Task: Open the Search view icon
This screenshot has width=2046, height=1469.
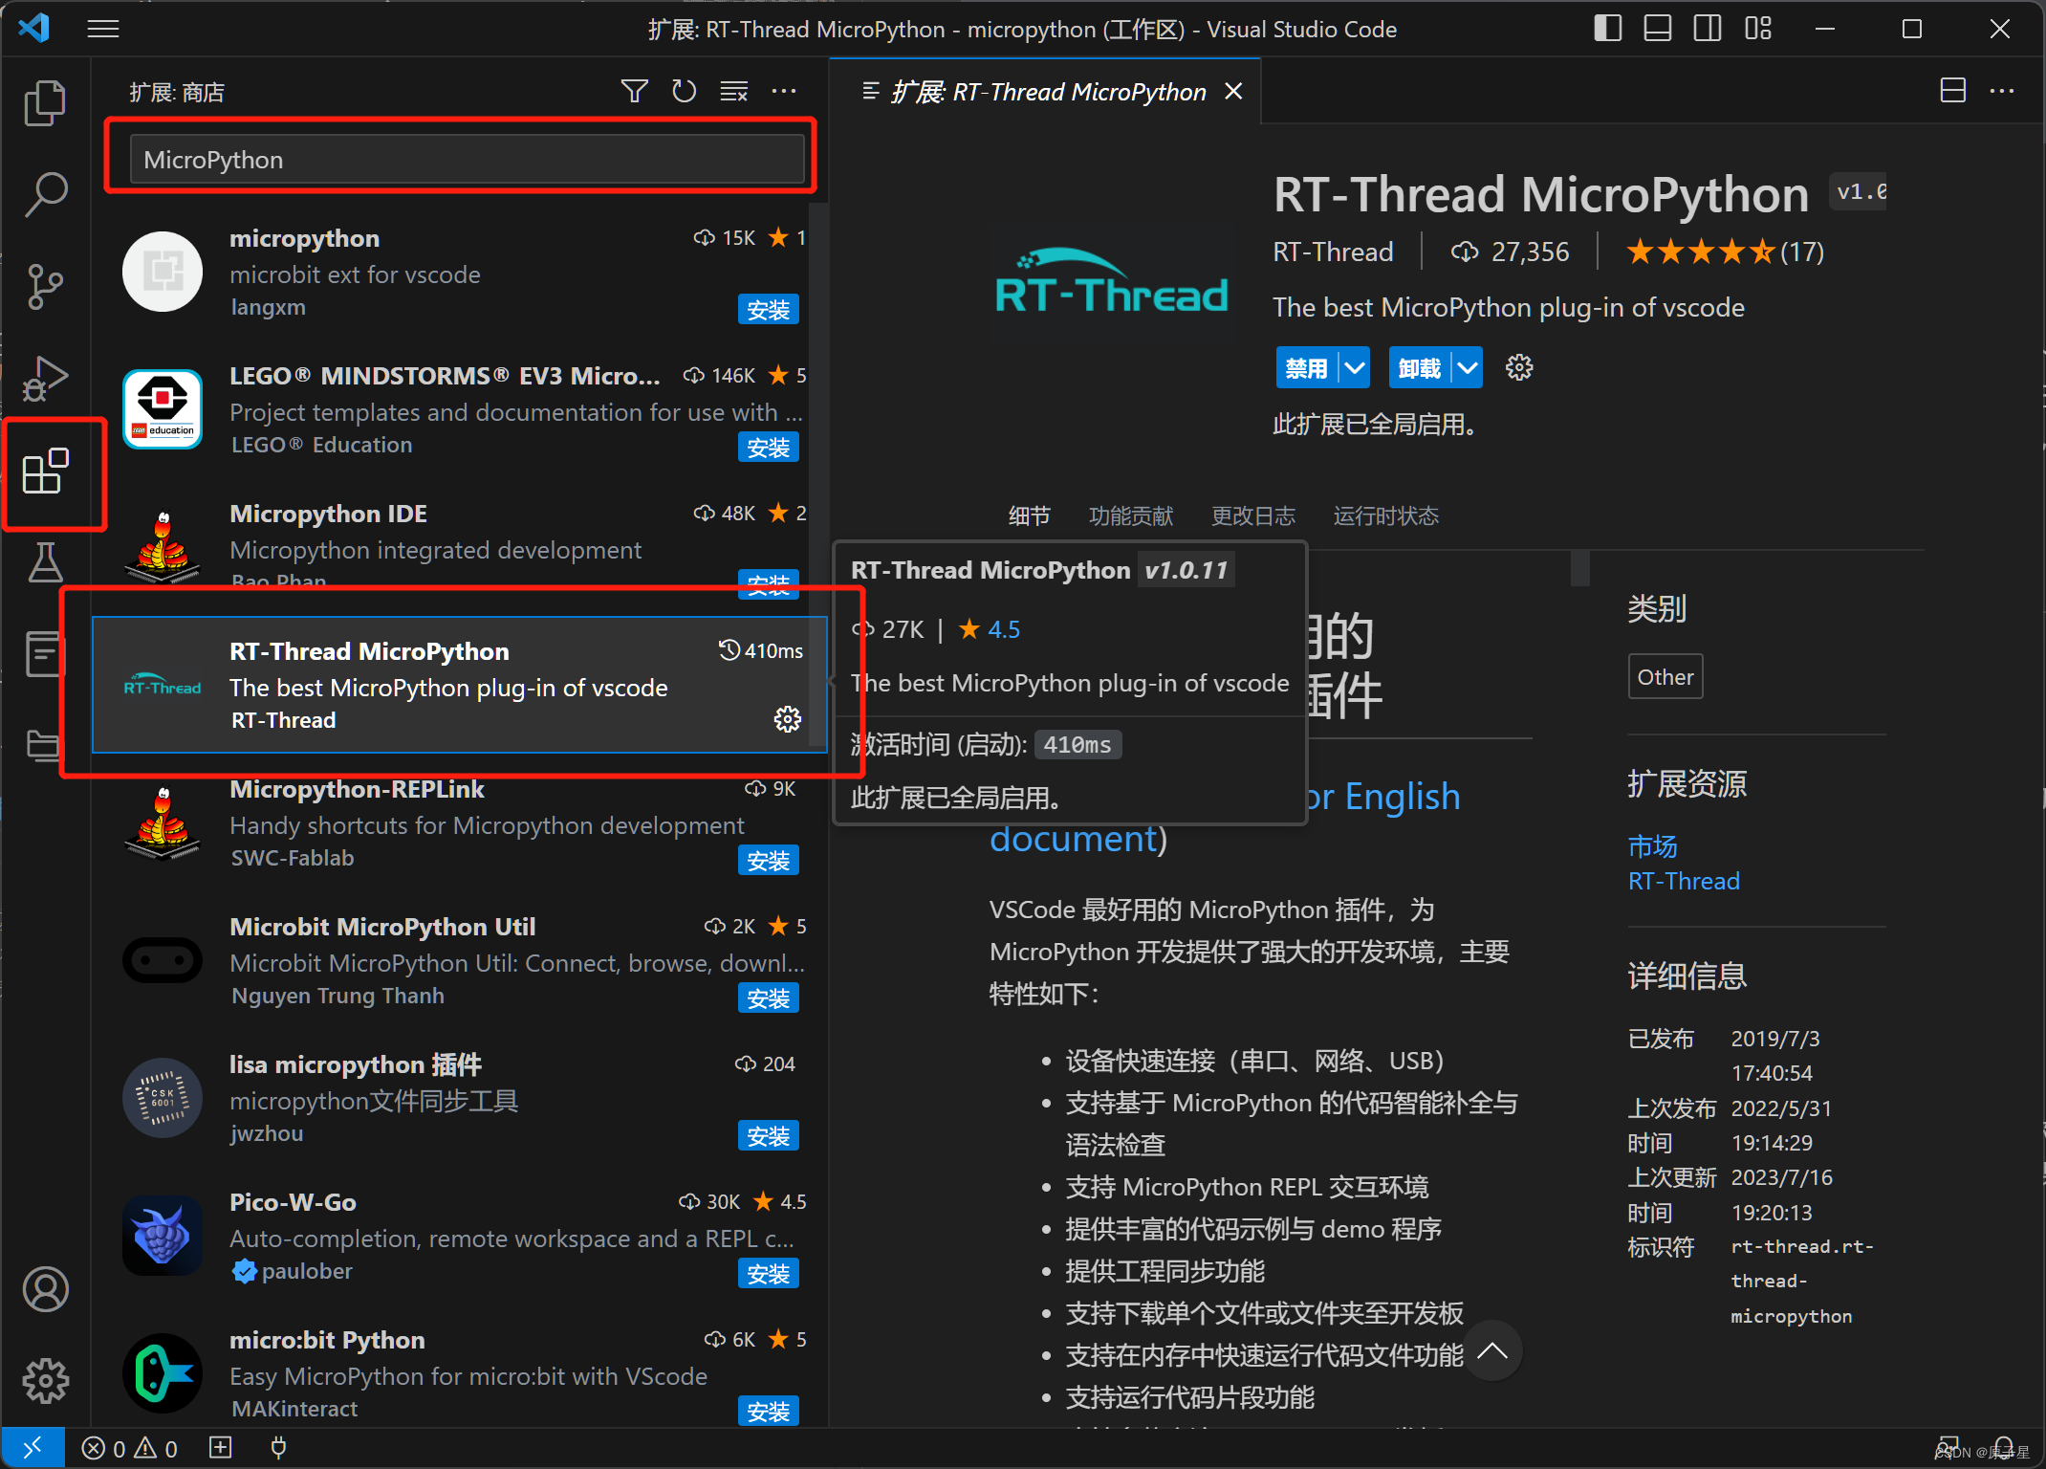Action: [x=44, y=194]
